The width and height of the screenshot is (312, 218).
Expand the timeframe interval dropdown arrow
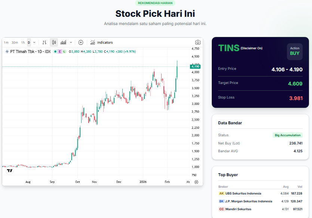pos(34,43)
